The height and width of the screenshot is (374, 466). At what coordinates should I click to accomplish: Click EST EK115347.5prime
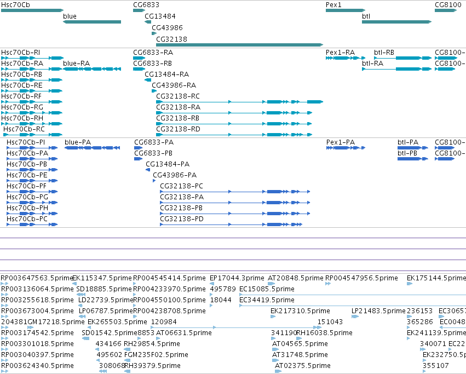coord(102,278)
